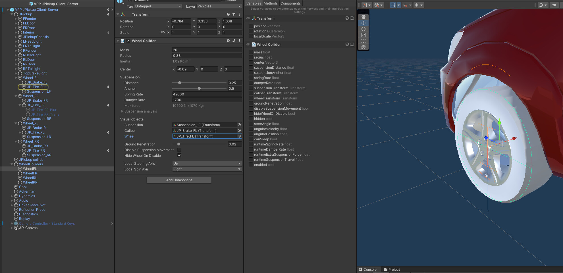Click the Suspension Distance slider handle

(180, 83)
